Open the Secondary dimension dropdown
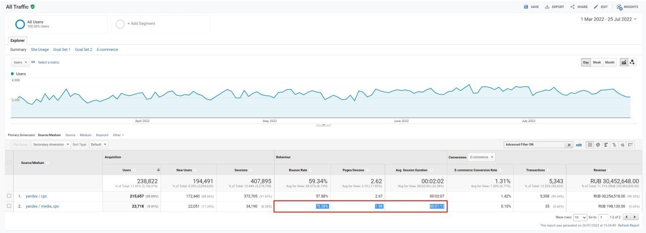 tap(50, 145)
